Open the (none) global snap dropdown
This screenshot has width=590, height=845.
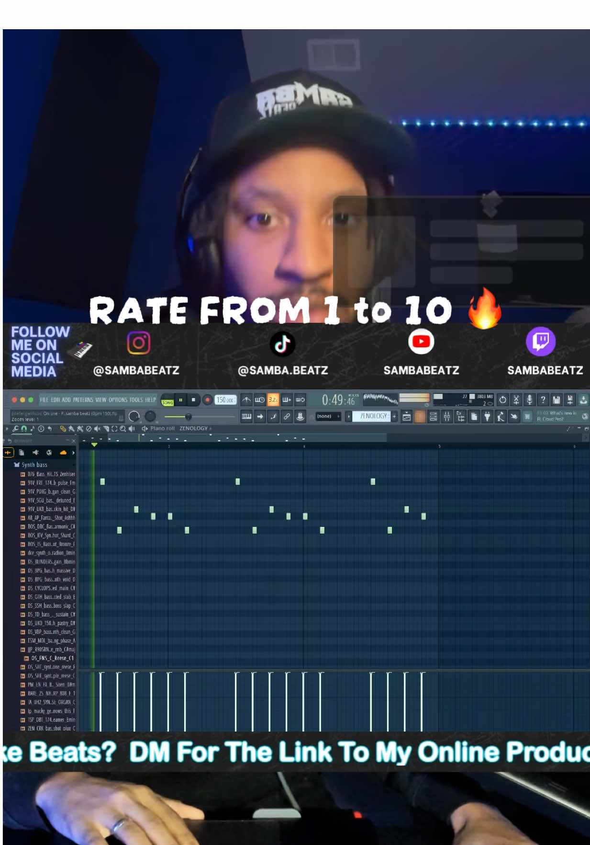(328, 416)
